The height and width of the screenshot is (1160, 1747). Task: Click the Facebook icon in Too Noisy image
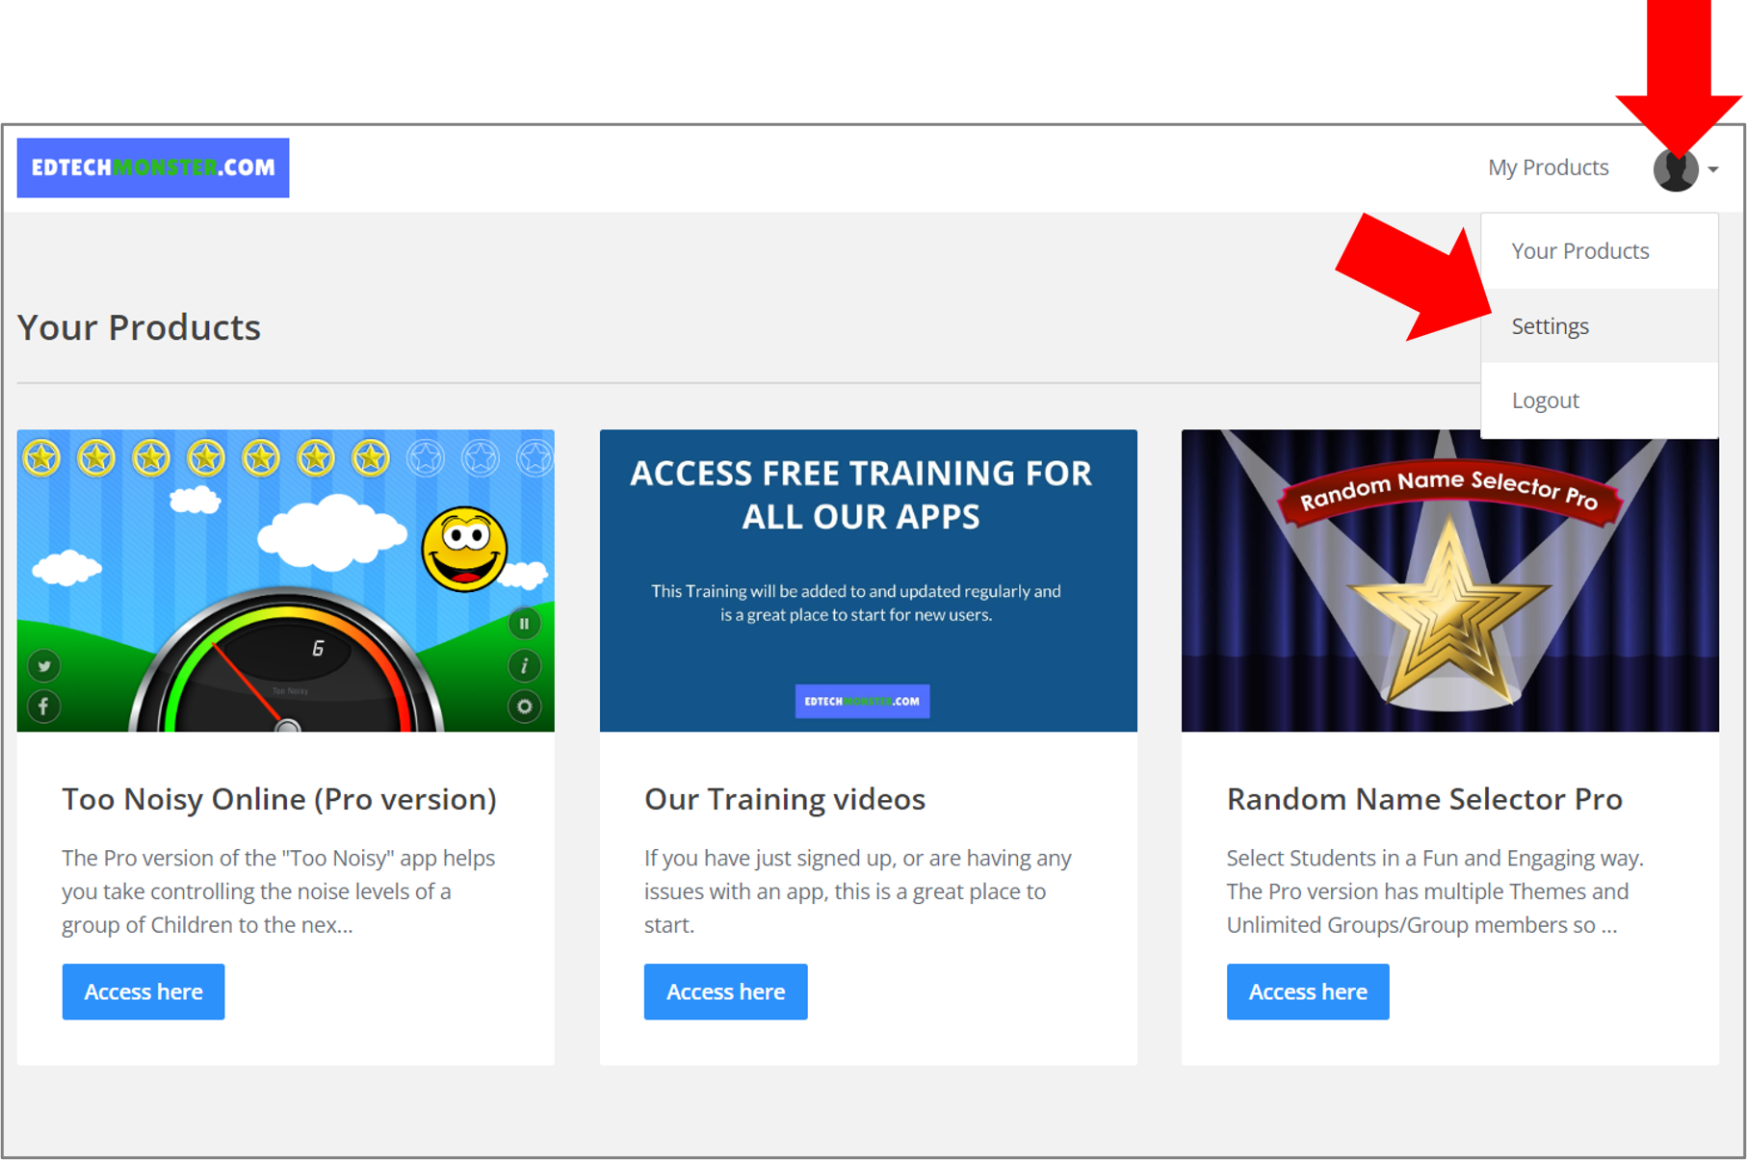click(x=43, y=708)
